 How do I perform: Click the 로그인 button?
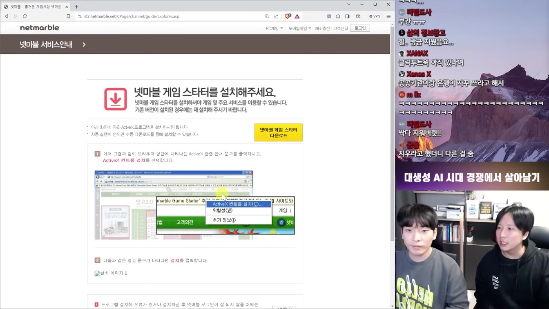coord(360,28)
